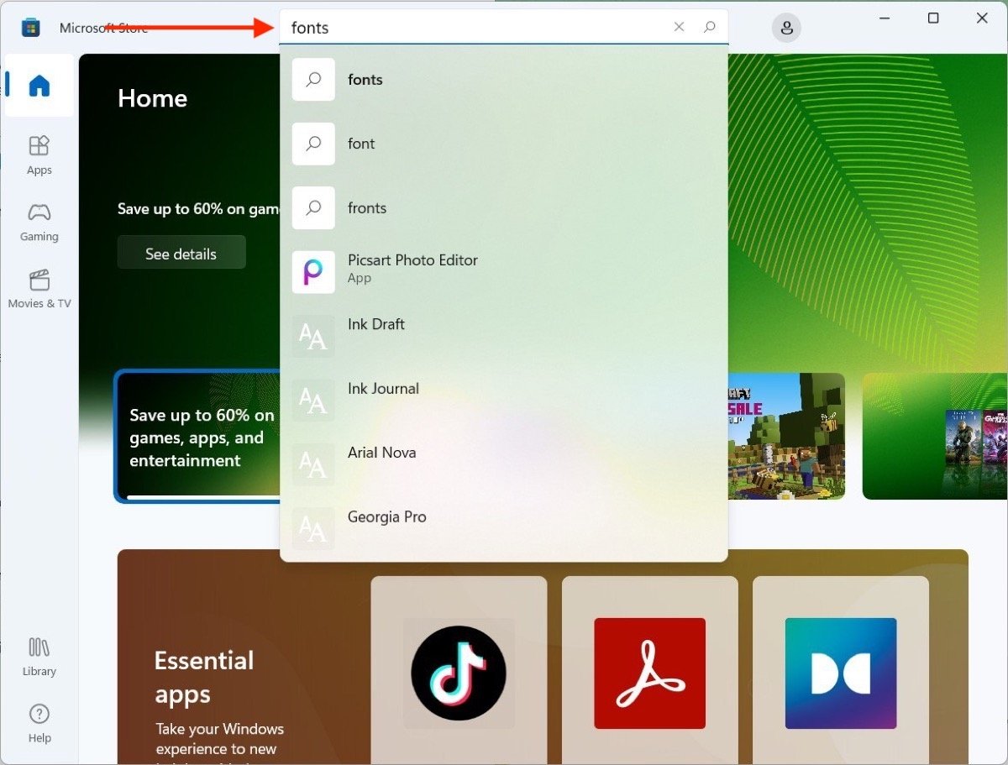The image size is (1008, 765).
Task: Open the Library in sidebar
Action: click(39, 658)
